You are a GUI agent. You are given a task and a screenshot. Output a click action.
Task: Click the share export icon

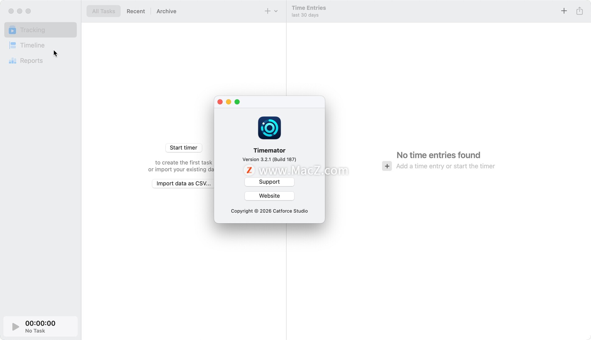[x=579, y=11]
